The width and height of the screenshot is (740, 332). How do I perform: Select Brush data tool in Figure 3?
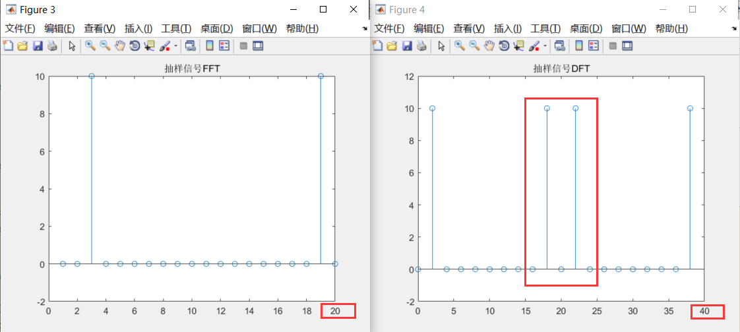click(x=165, y=45)
